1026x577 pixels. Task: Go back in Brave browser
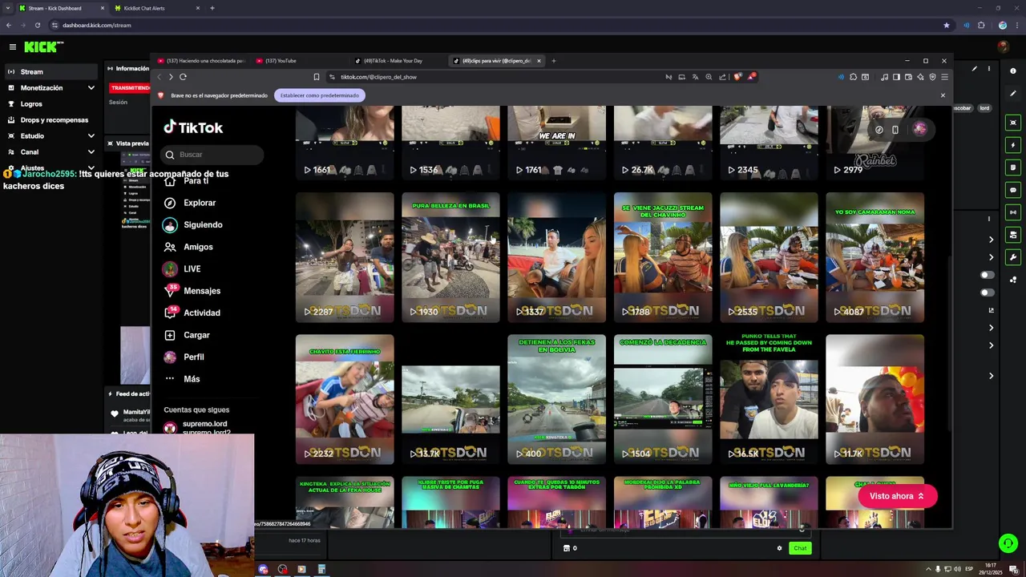(159, 77)
